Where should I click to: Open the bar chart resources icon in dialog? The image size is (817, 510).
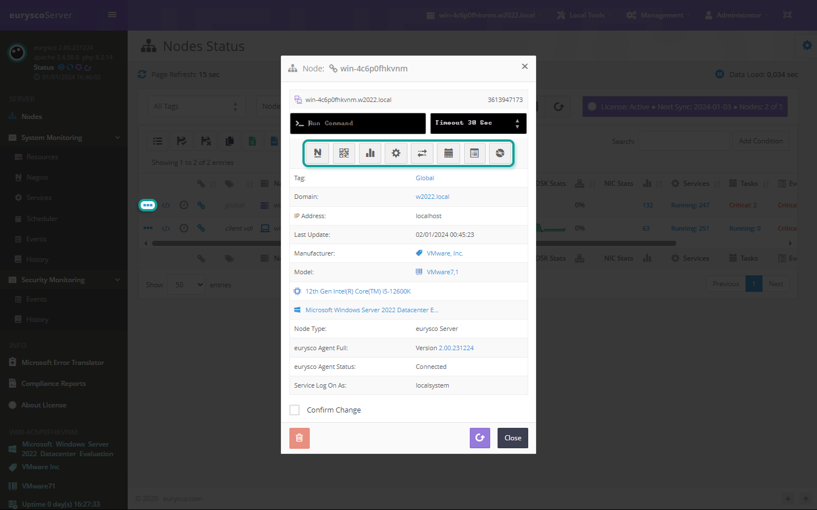point(370,153)
